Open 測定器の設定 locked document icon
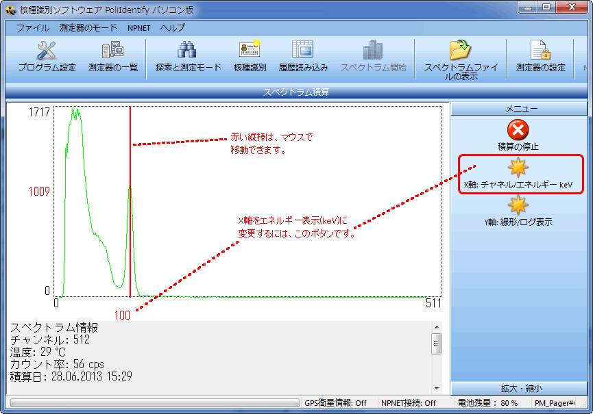This screenshot has width=593, height=414. tap(540, 50)
